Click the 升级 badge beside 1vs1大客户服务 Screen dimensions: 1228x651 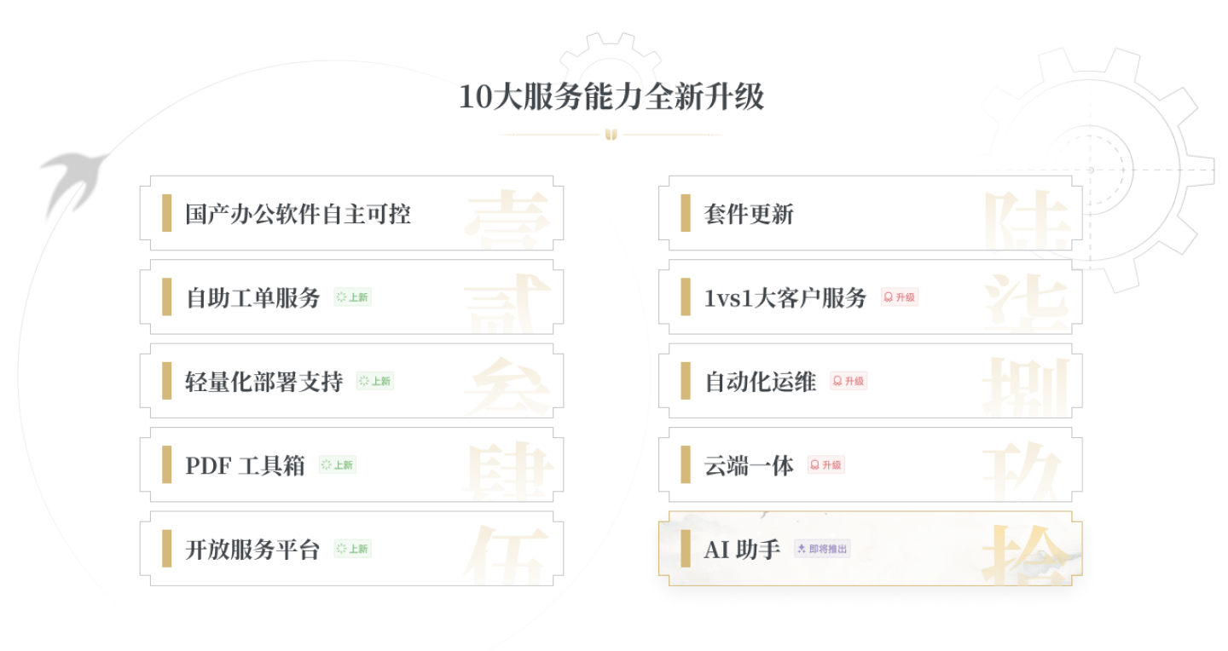click(x=900, y=297)
